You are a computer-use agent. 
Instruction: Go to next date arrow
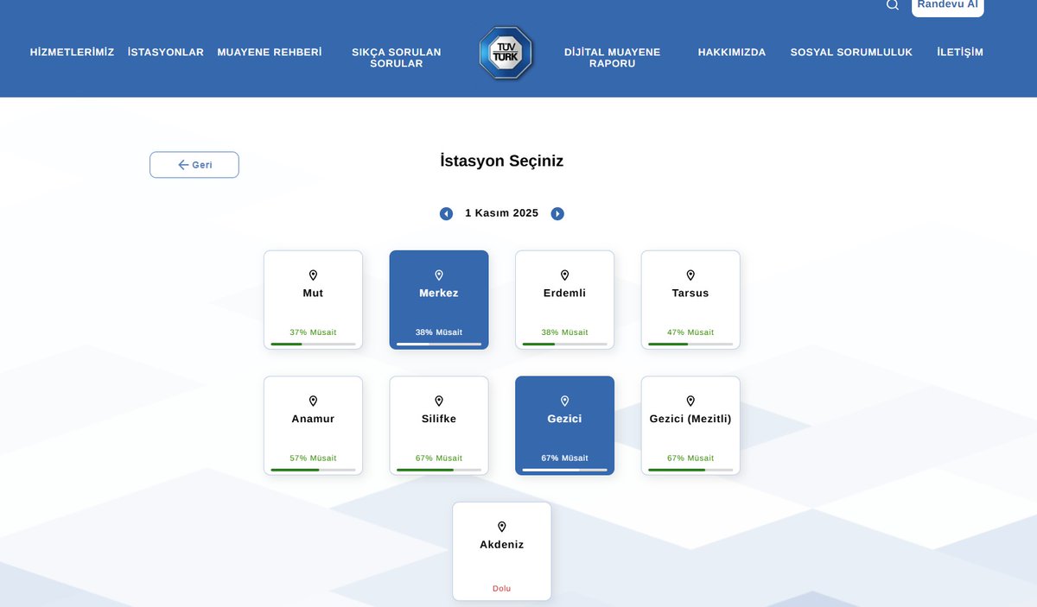(x=557, y=213)
